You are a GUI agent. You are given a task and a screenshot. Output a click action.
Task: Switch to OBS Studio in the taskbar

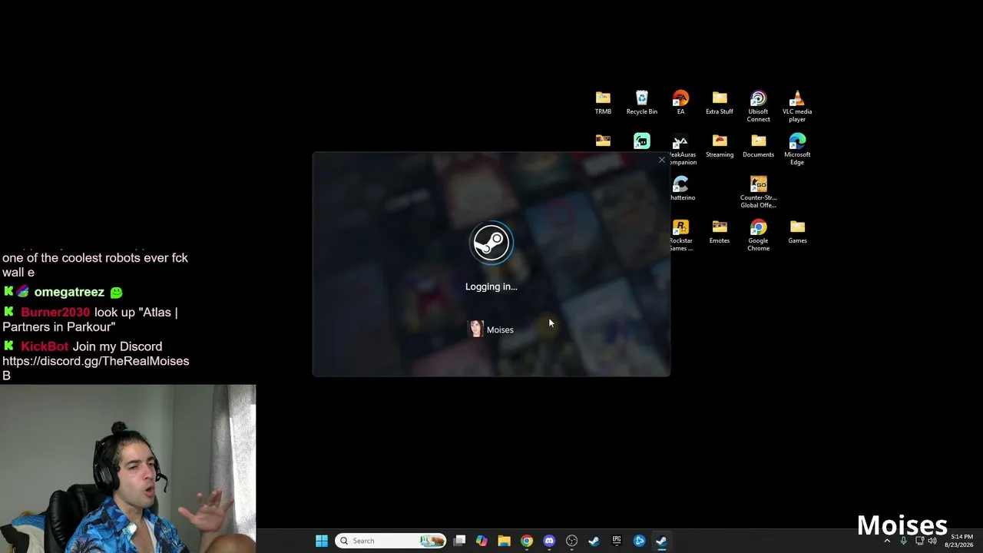(x=571, y=541)
